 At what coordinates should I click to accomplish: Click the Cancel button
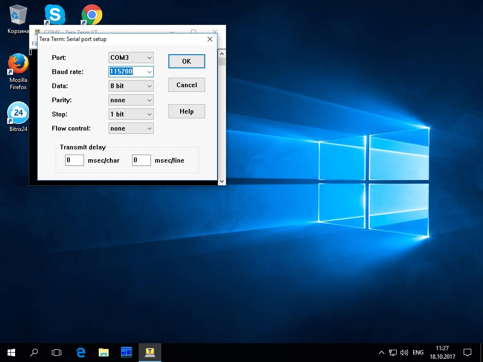click(187, 85)
